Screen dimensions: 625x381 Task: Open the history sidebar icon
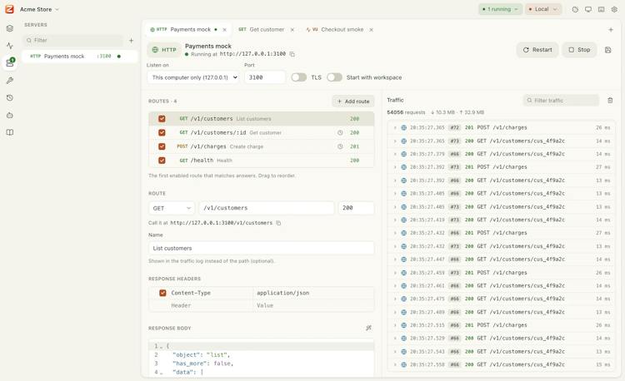(x=10, y=98)
